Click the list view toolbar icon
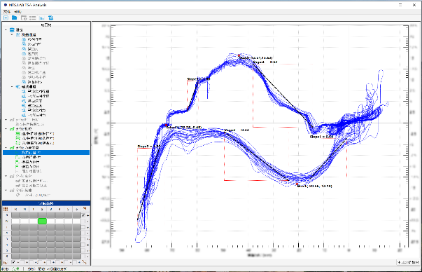This screenshot has height=272, width=422. 33,18
